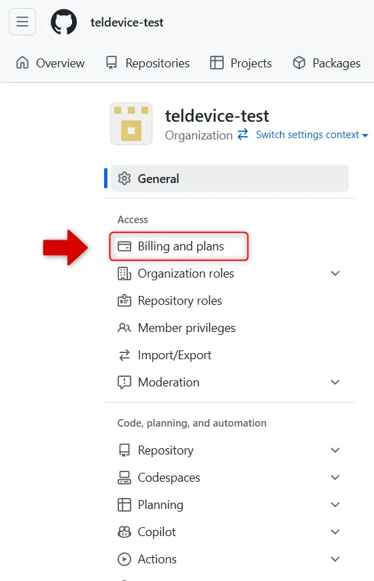
Task: Go to the Overview tab
Action: (50, 63)
